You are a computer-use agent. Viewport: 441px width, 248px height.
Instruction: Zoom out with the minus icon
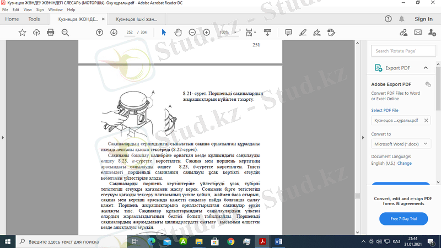click(192, 33)
